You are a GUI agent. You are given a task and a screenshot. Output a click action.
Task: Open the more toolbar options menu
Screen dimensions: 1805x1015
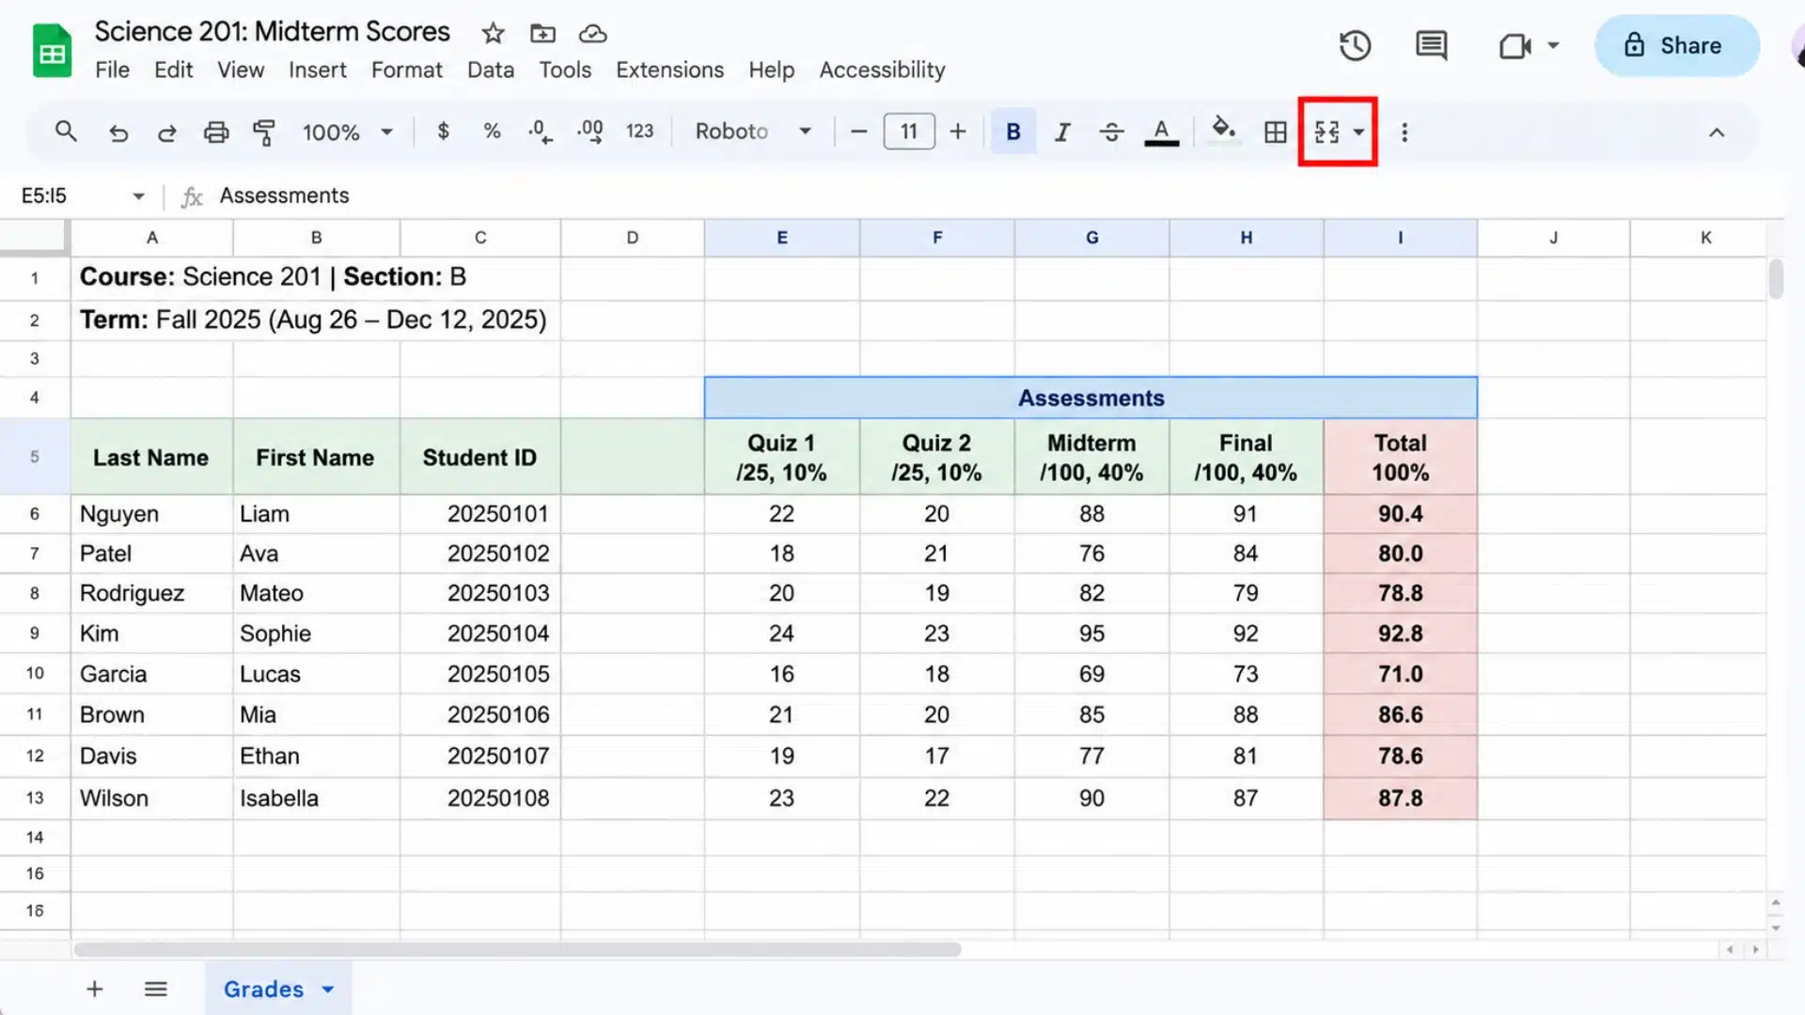tap(1405, 133)
